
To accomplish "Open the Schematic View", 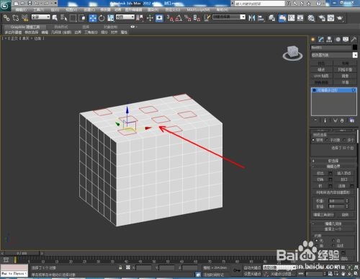I will tap(300, 18).
